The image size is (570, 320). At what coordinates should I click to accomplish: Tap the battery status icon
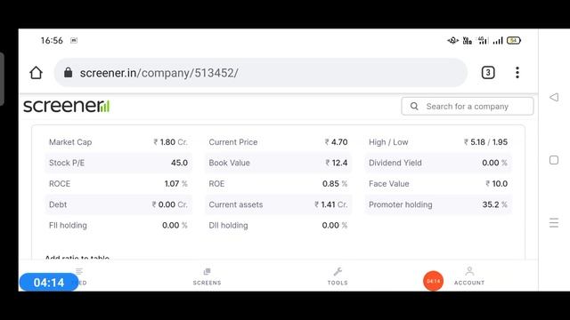click(x=514, y=40)
